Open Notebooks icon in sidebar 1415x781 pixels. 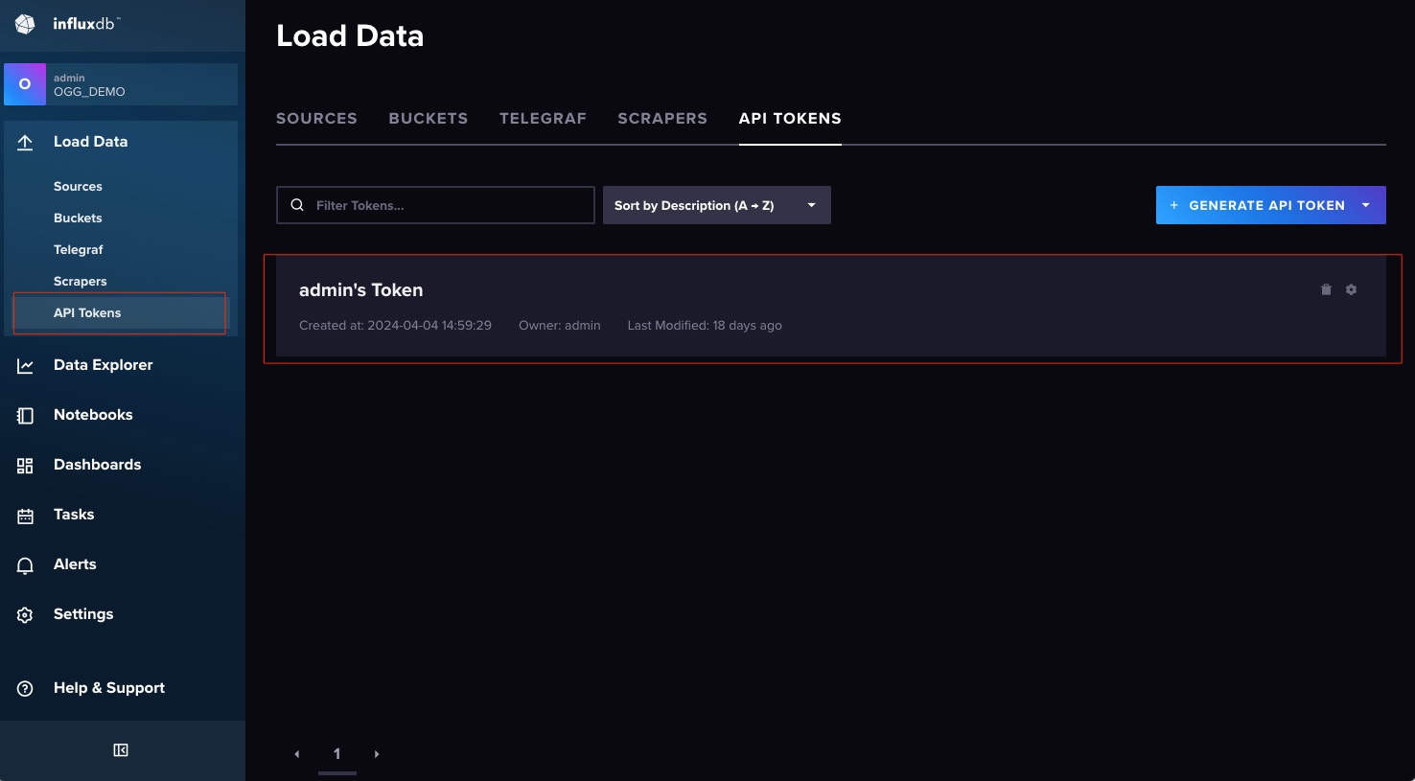(25, 416)
